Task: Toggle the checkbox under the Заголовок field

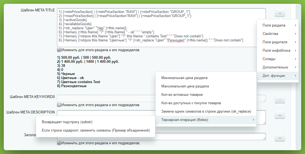Action: (x=59, y=143)
